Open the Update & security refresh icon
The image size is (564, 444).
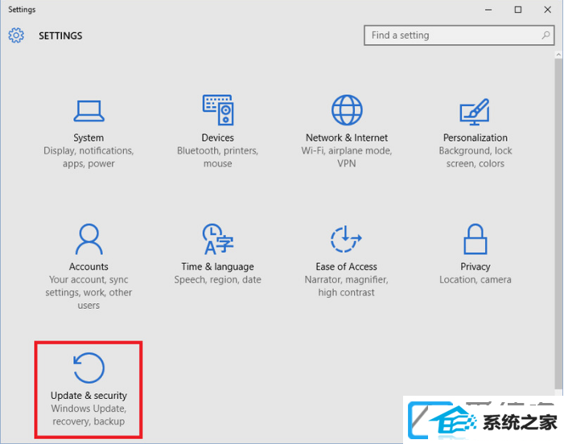89,368
